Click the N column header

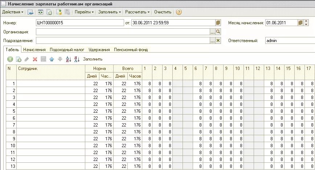pos(11,72)
